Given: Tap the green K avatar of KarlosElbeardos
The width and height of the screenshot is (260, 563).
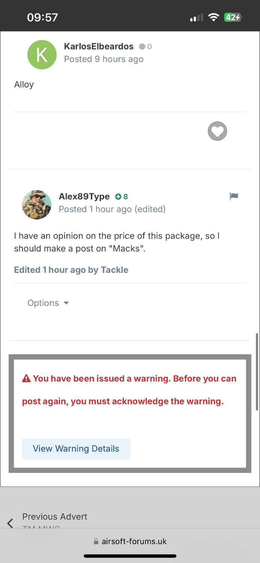Looking at the screenshot, I should coord(42,55).
